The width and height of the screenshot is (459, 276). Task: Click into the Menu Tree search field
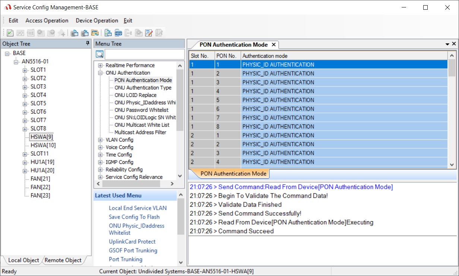(x=144, y=55)
